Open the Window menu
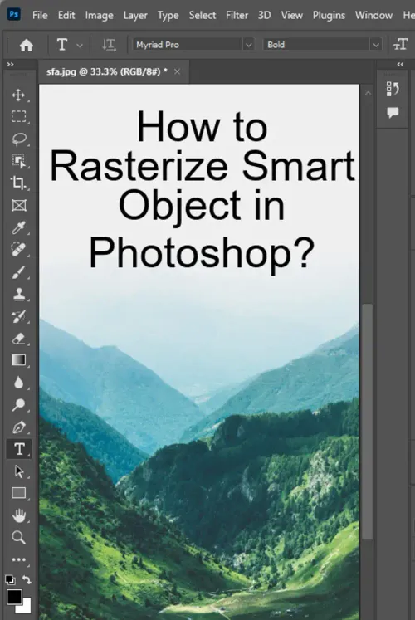This screenshot has width=415, height=620. [373, 16]
